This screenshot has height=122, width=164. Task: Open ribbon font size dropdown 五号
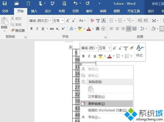[x=63, y=21]
